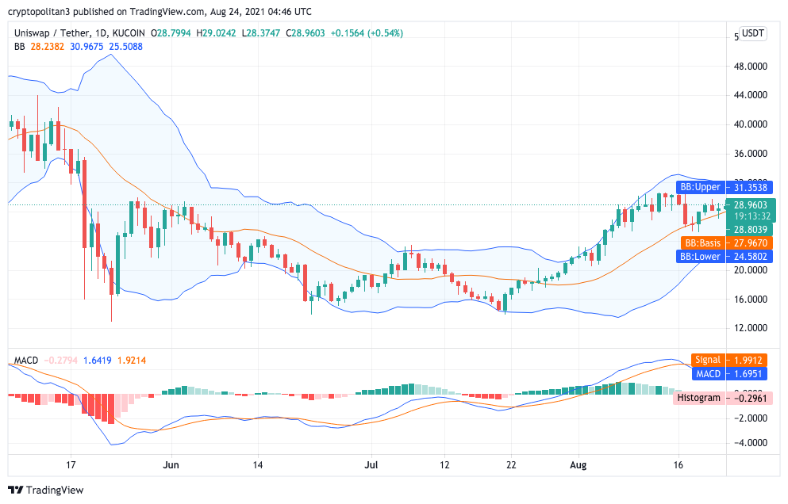Click the BB:Lower price label 24.5802
Image resolution: width=788 pixels, height=504 pixels.
click(x=724, y=257)
